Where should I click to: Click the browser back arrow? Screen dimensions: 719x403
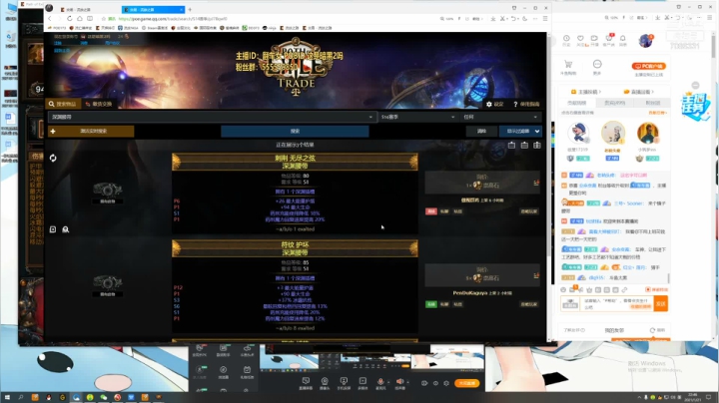pos(50,19)
